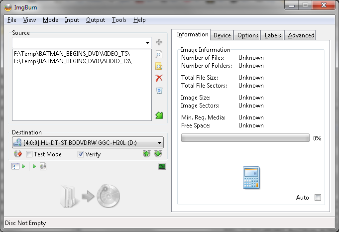339x232 pixels.
Task: Click the calculator button to calculate image size
Action: pos(251,178)
